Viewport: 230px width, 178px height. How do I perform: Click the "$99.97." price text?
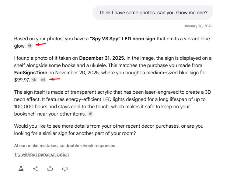click(x=22, y=80)
